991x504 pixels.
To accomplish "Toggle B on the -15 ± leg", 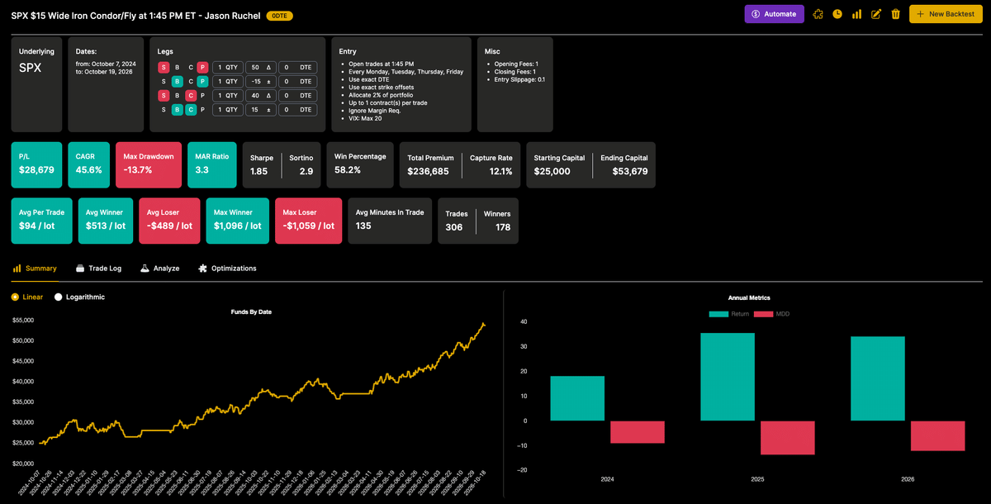I will pos(177,82).
